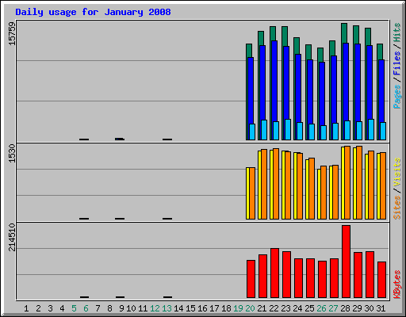Click the red KBytes bar for day 25

click(310, 278)
